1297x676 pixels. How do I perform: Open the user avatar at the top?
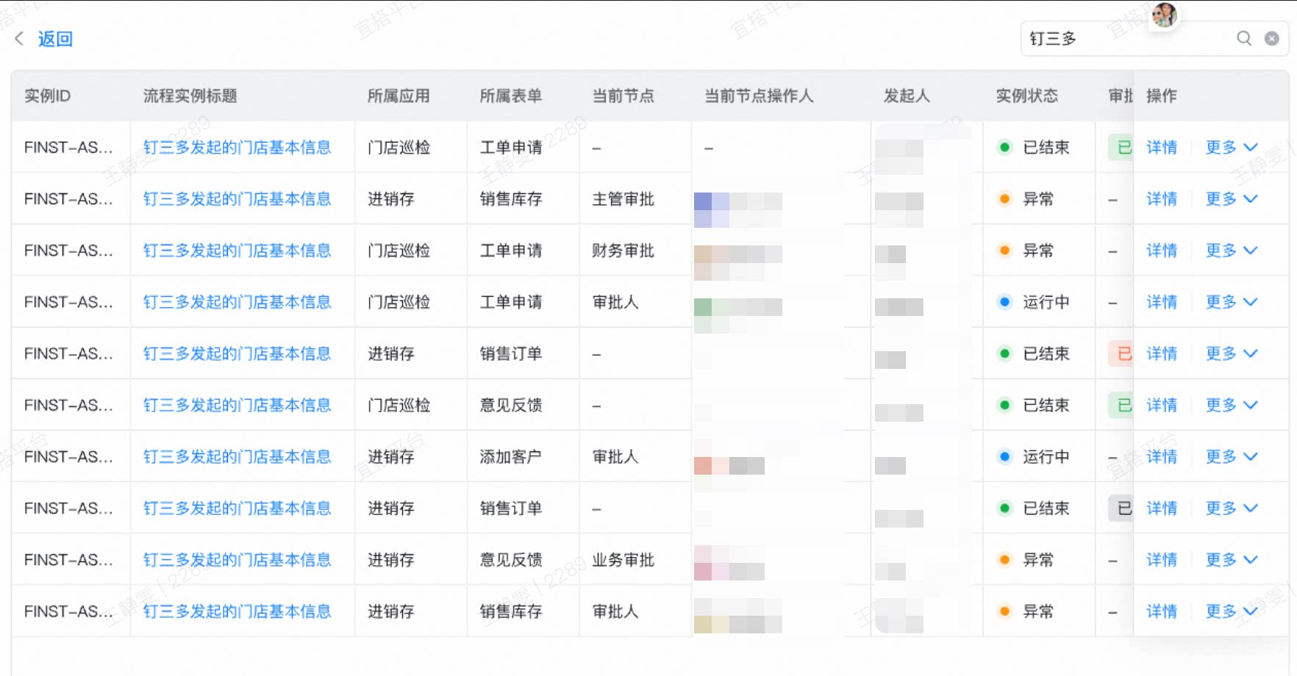1164,14
